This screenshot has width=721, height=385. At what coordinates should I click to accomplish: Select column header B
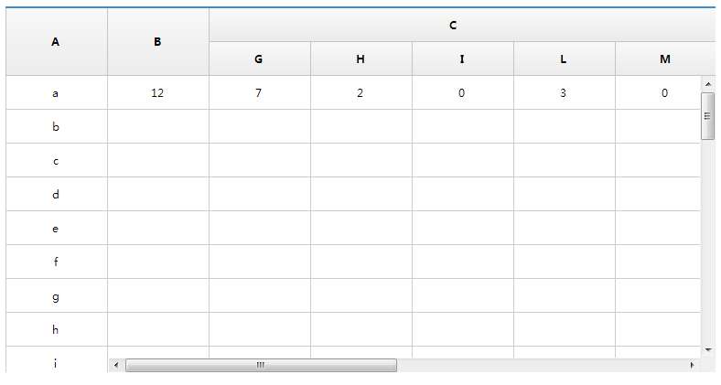point(157,42)
